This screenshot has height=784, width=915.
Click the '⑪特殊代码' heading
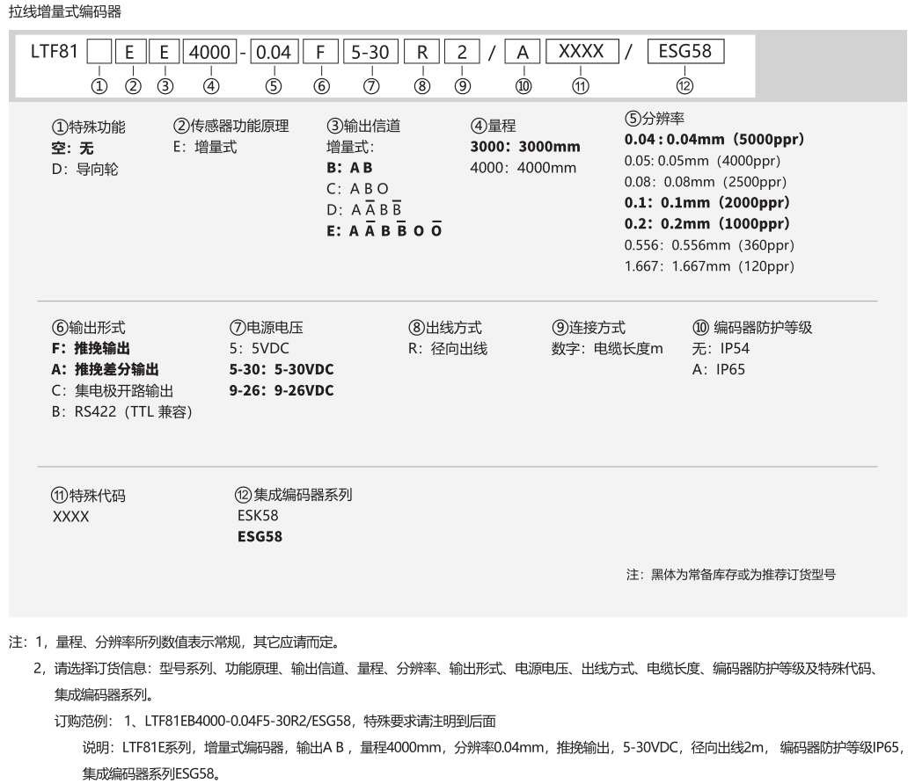pyautogui.click(x=88, y=496)
